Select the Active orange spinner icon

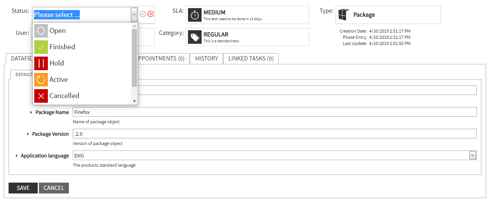(41, 79)
